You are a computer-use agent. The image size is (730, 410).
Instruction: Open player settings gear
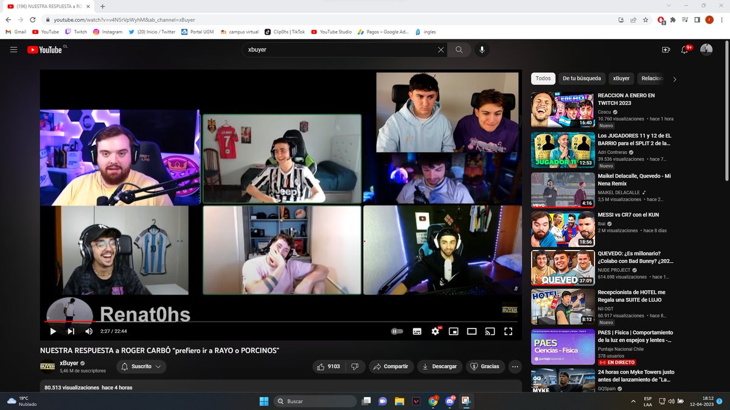[436, 331]
